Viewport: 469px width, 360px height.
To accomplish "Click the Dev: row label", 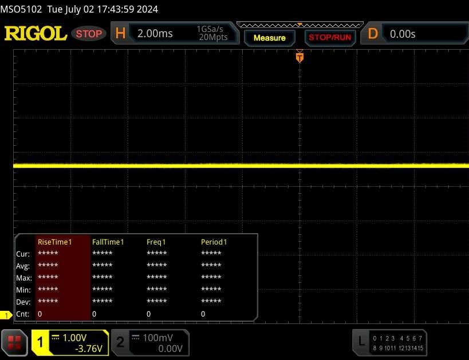I will 23,302.
